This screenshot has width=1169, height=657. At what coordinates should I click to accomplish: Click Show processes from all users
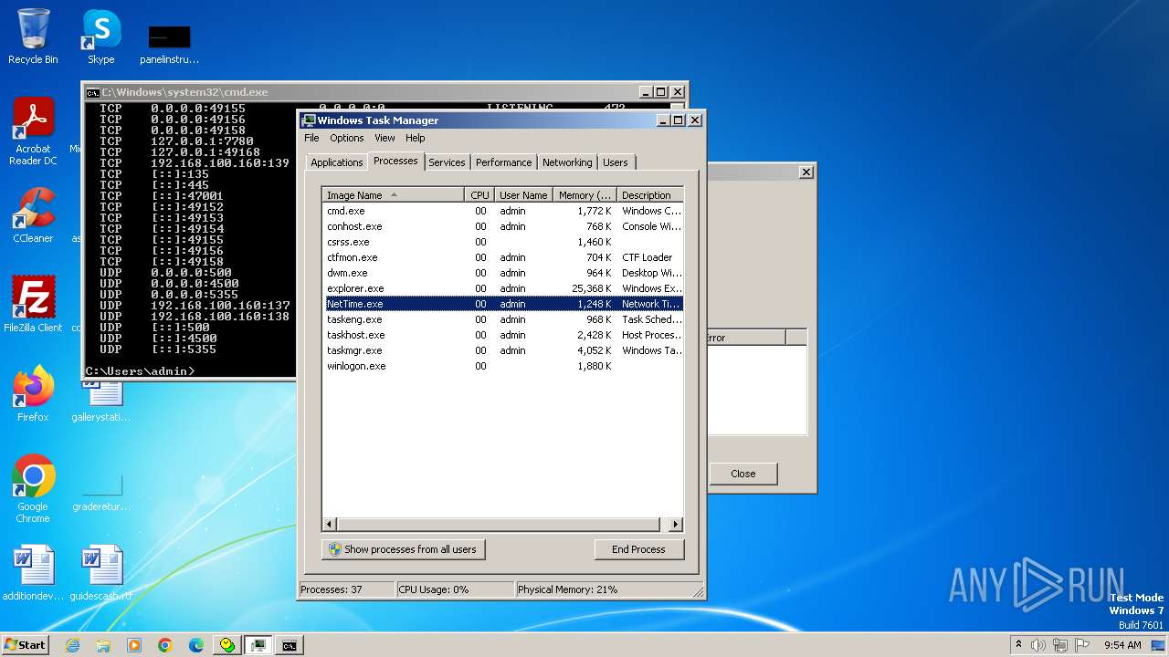tap(403, 549)
